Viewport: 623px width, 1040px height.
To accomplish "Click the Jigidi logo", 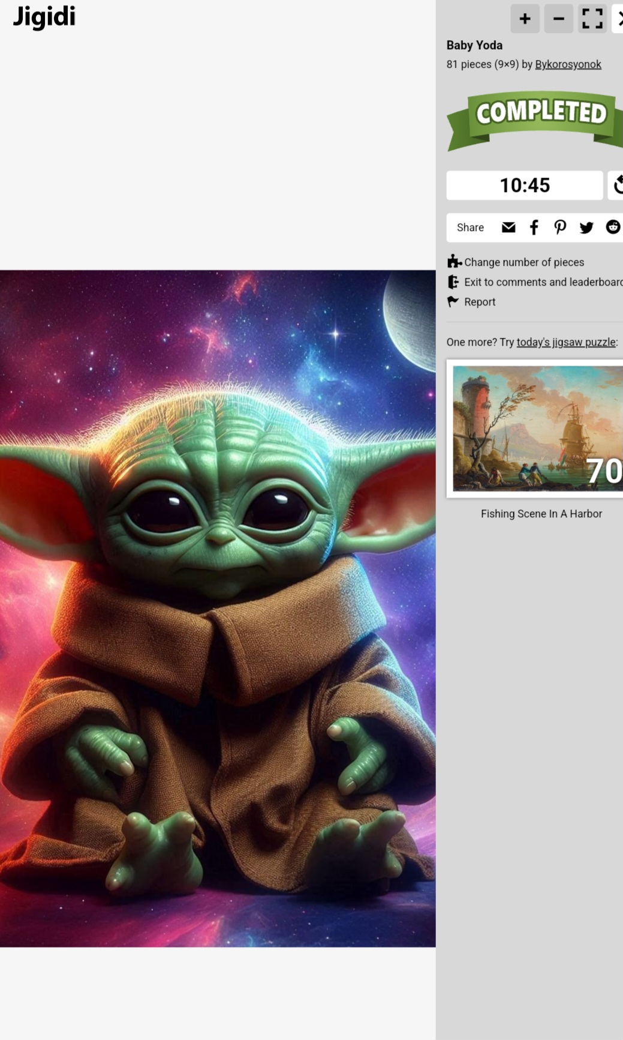I will [44, 17].
